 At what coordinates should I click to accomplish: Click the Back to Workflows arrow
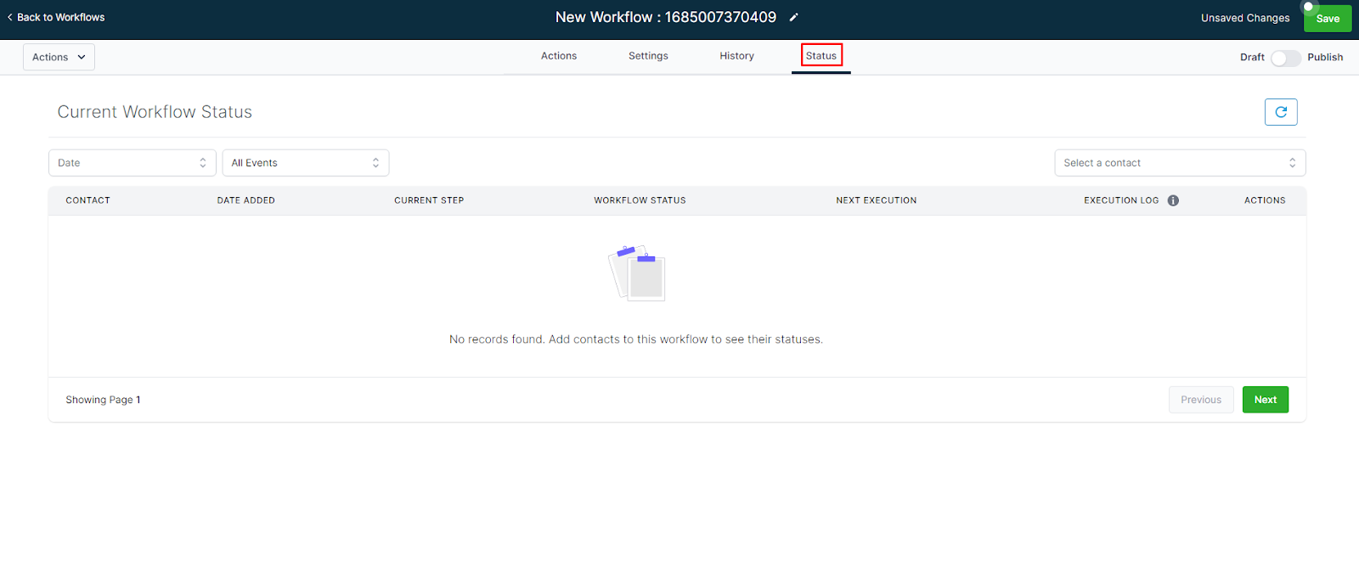pos(10,17)
